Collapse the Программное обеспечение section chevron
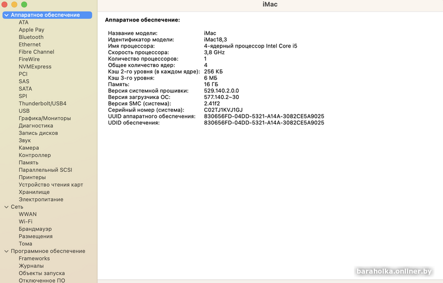 6,251
